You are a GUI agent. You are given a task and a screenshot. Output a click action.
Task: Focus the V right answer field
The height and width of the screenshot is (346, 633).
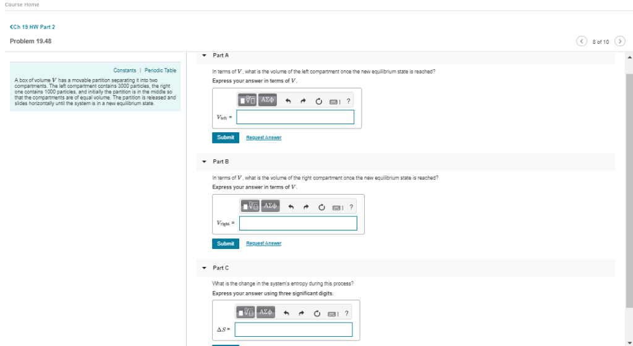point(298,223)
